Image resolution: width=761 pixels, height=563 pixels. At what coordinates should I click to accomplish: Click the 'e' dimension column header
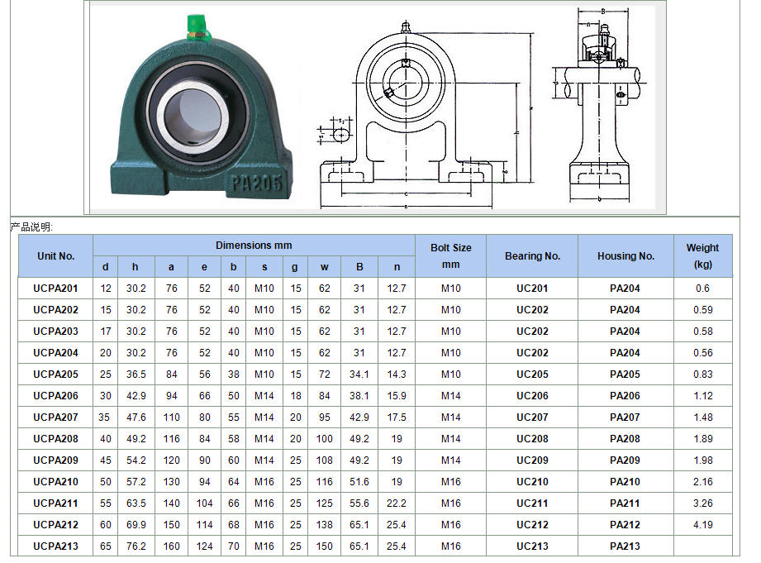coord(204,267)
